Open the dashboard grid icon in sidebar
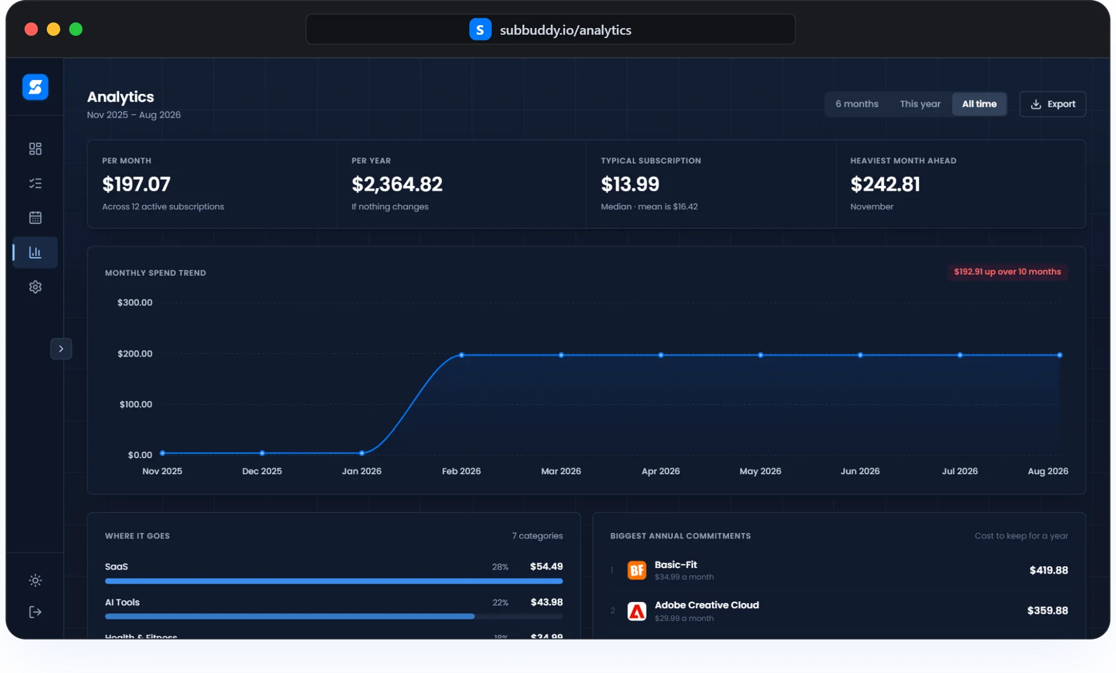 pos(35,149)
